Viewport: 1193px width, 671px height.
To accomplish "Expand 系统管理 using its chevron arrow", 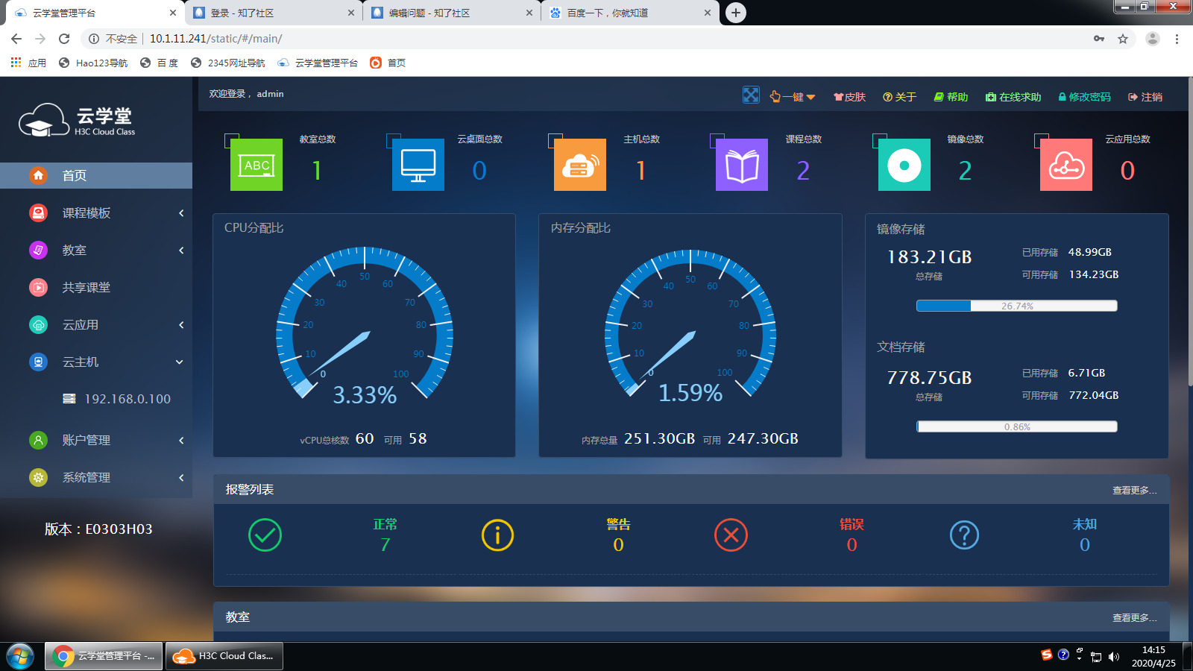I will (x=181, y=478).
